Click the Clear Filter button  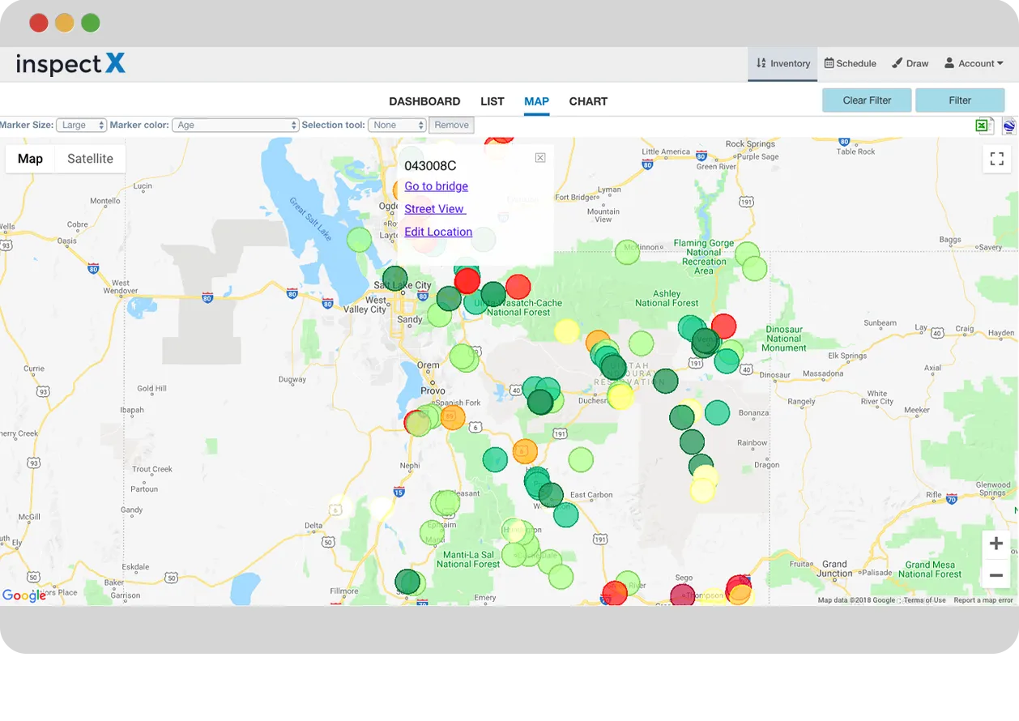click(x=867, y=100)
